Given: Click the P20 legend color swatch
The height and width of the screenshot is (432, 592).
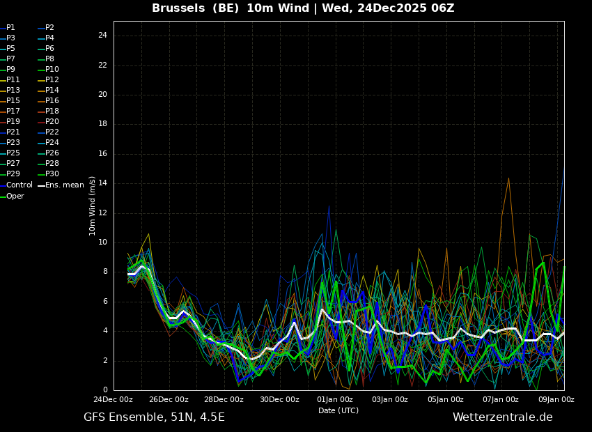Looking at the screenshot, I should (x=42, y=122).
